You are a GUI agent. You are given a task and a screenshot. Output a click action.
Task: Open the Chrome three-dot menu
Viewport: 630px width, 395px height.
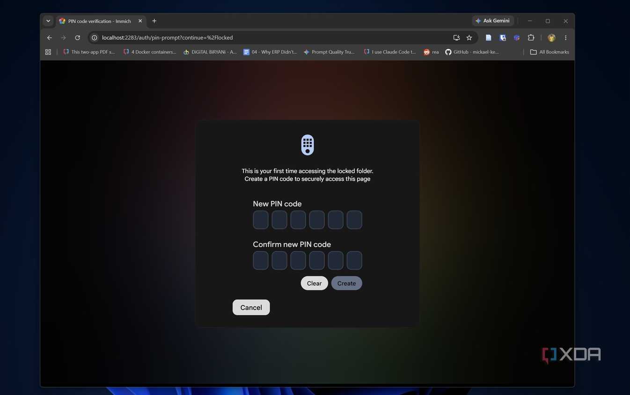click(x=565, y=37)
